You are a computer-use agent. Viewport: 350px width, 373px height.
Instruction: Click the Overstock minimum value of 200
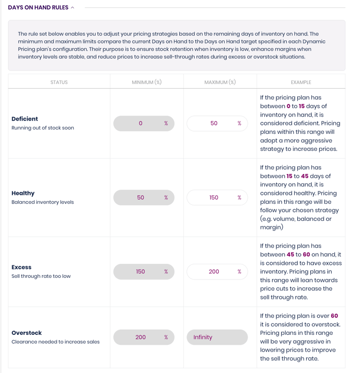point(140,337)
